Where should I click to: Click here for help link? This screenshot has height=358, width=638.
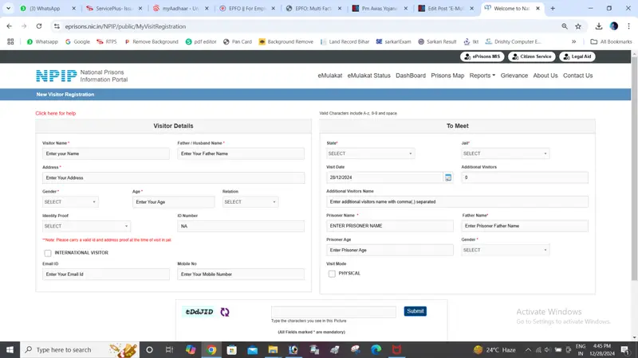pyautogui.click(x=55, y=113)
